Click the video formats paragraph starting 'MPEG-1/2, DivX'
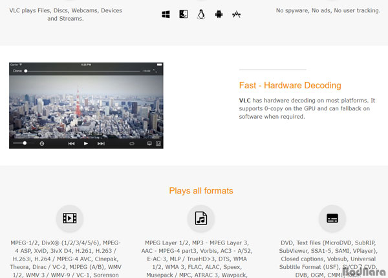Viewport: 388px width, 278px height. point(65,259)
